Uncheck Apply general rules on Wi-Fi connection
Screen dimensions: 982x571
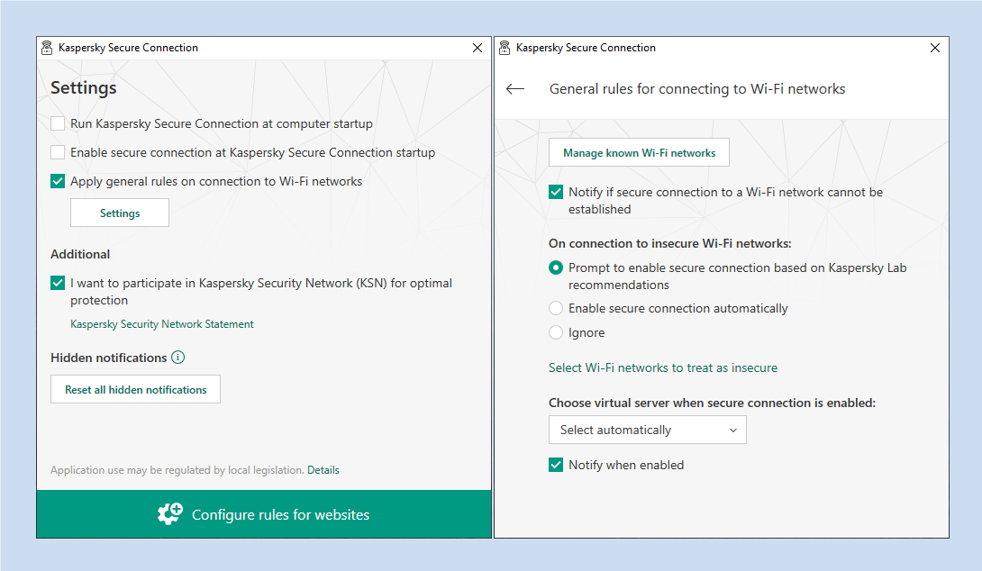tap(58, 181)
